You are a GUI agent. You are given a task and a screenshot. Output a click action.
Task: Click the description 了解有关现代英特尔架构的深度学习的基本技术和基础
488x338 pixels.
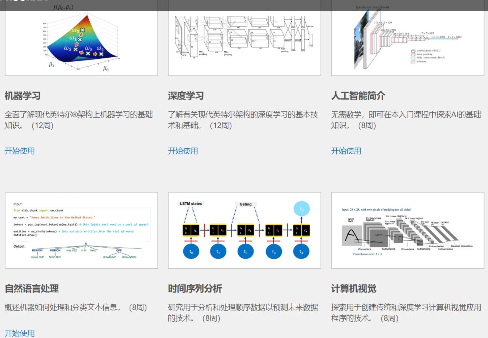[x=243, y=120]
